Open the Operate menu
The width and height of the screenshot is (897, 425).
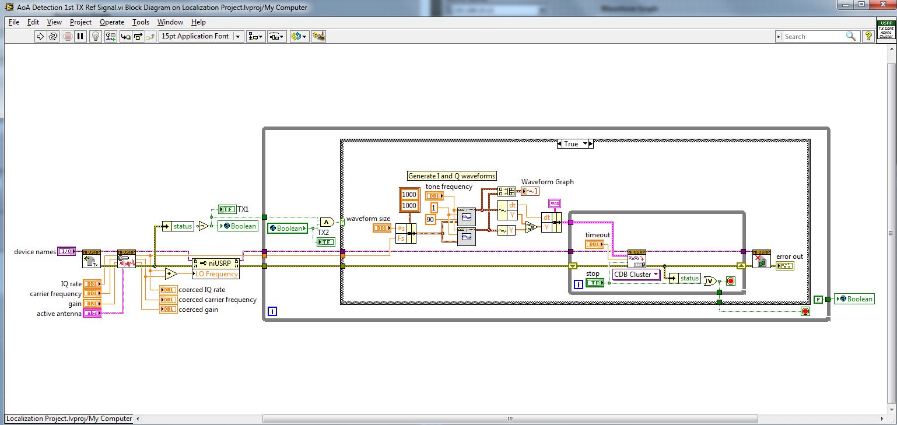pyautogui.click(x=112, y=22)
